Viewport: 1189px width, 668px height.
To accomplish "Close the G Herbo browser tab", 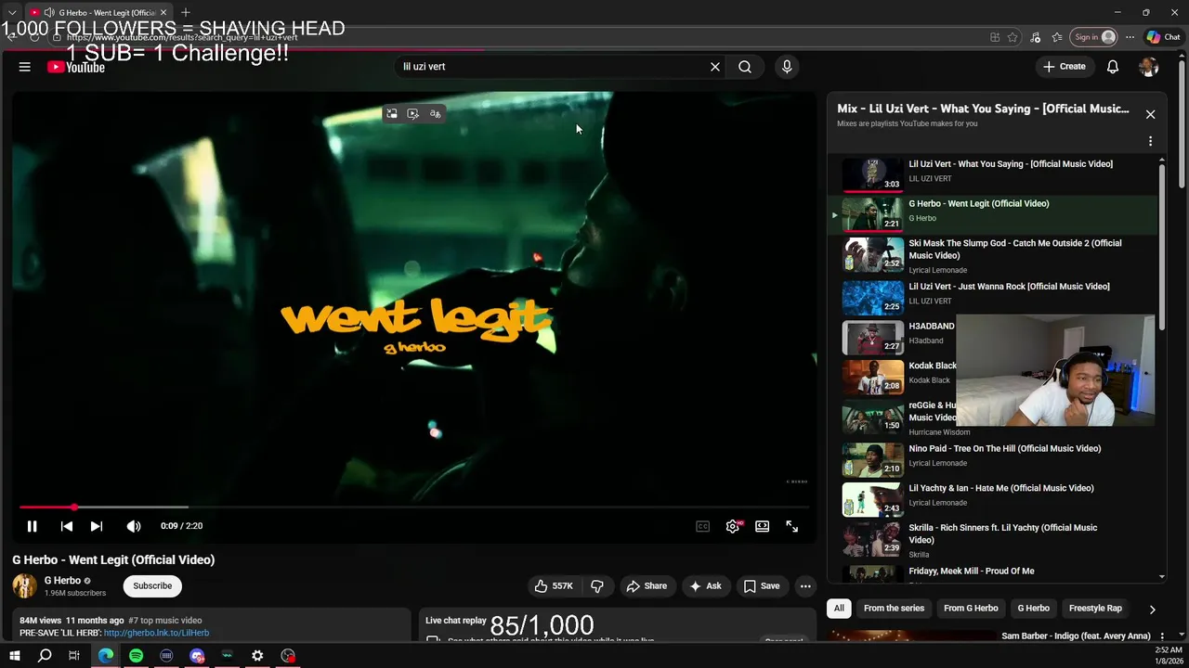I will point(163,12).
